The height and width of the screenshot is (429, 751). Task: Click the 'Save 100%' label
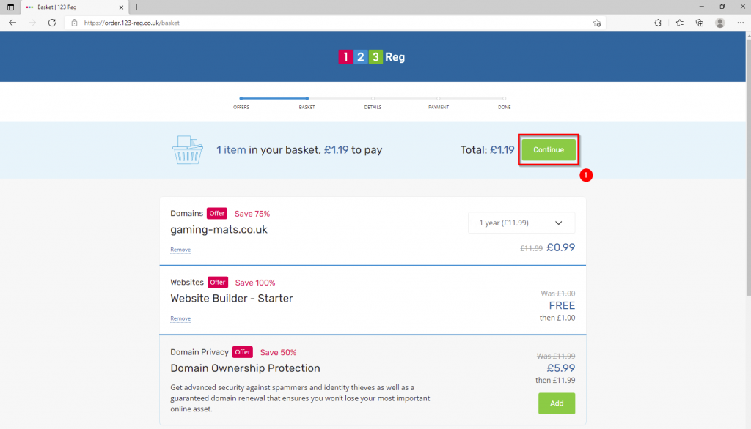pyautogui.click(x=255, y=283)
